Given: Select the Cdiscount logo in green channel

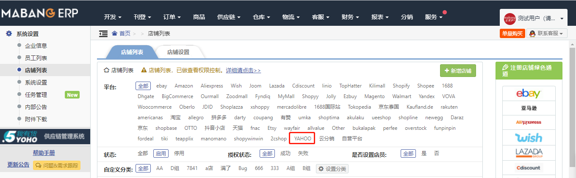Looking at the screenshot, I should [x=529, y=167].
